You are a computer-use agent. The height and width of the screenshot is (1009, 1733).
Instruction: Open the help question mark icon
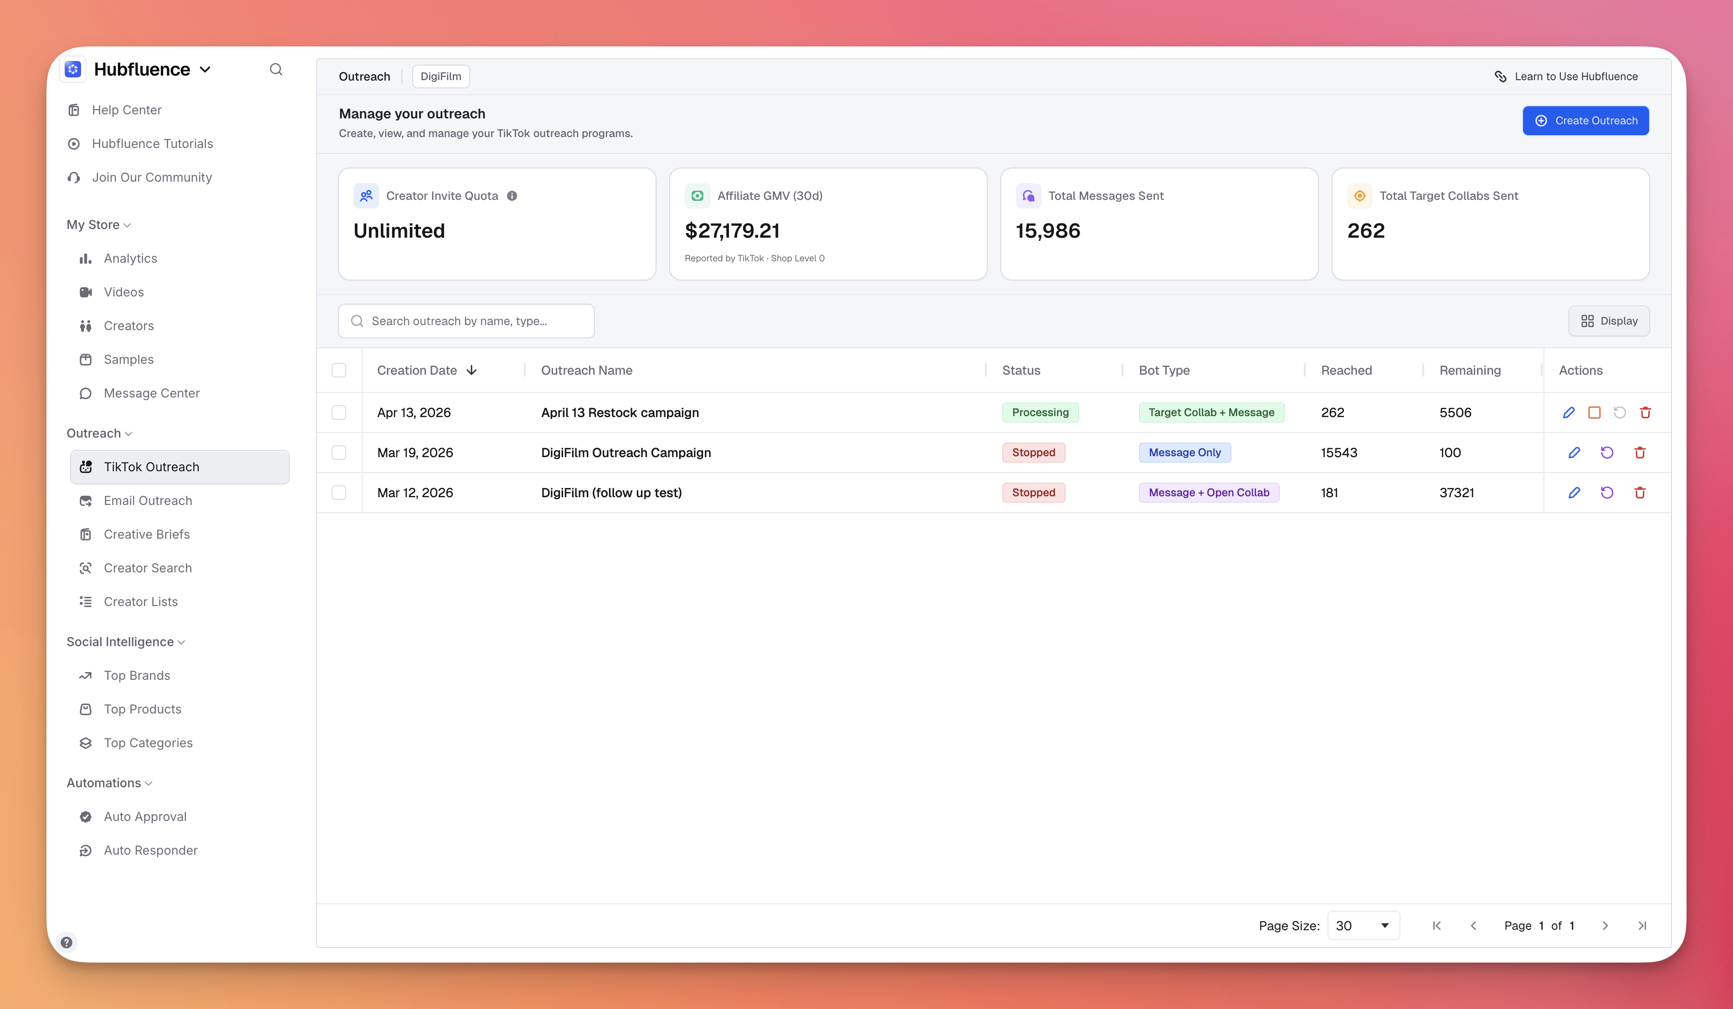pyautogui.click(x=67, y=942)
